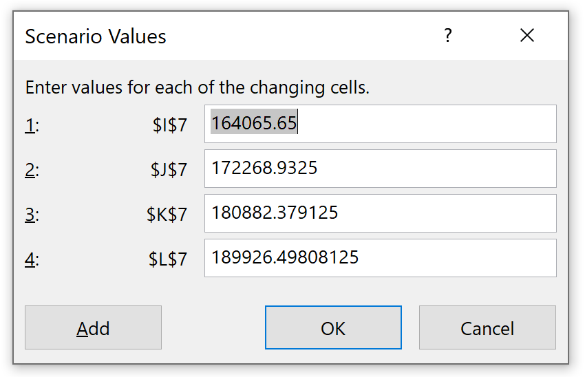Click the row label "1:"
Viewport: 585px width, 377px height.
click(32, 125)
